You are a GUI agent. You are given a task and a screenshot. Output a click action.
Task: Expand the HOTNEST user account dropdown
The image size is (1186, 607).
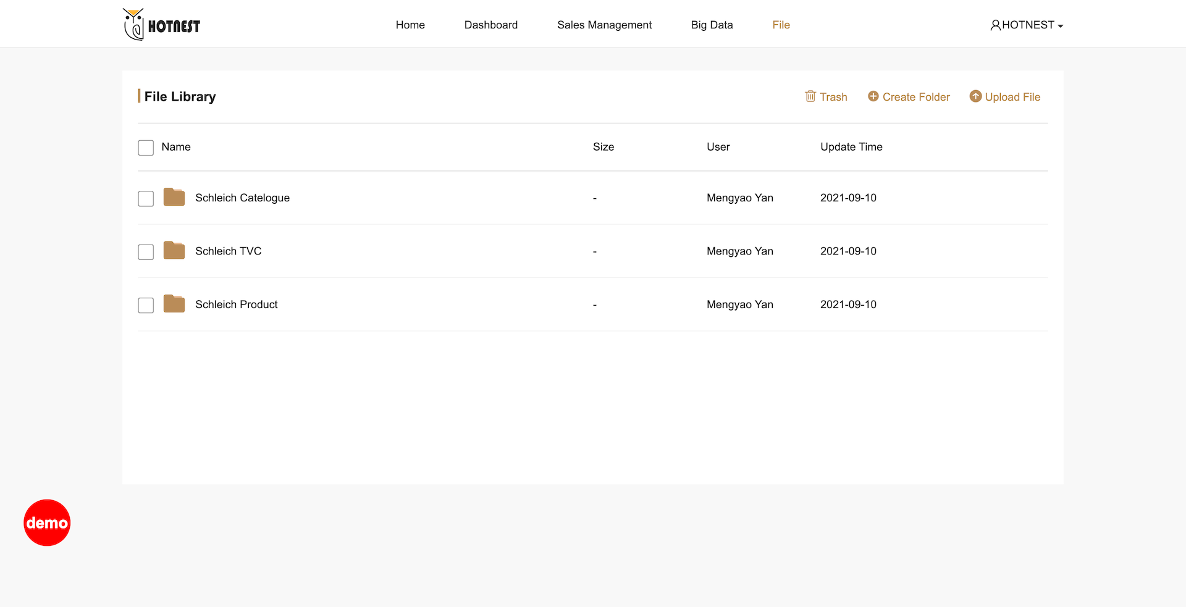point(1027,25)
